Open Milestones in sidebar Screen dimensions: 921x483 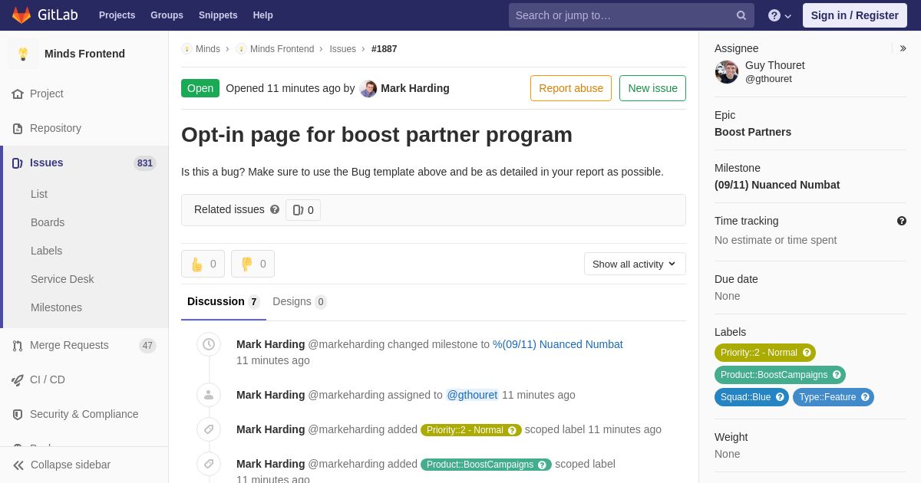click(56, 307)
